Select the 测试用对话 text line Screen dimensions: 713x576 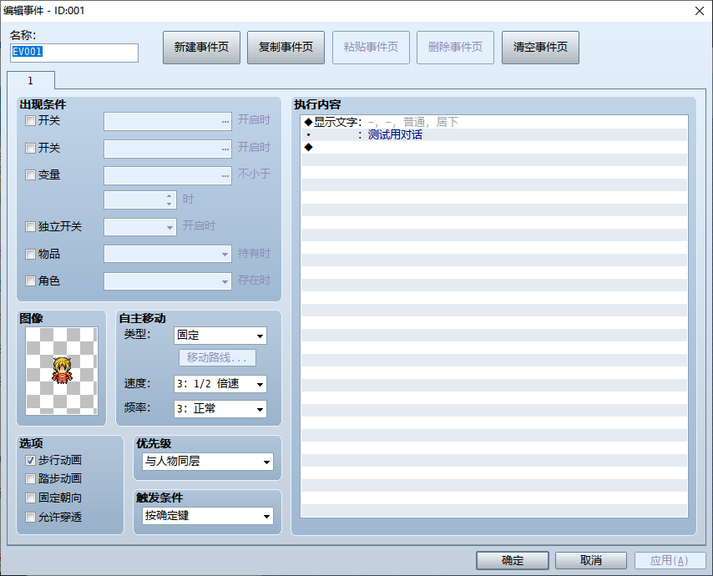point(493,134)
